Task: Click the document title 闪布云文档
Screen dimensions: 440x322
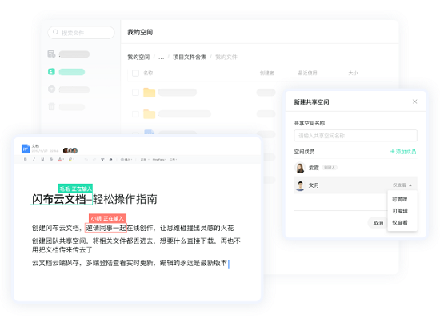Action: pyautogui.click(x=59, y=199)
